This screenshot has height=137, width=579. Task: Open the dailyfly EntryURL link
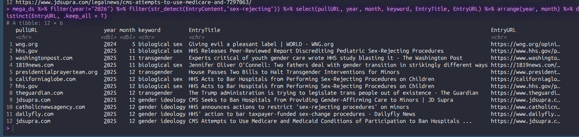pyautogui.click(x=525, y=114)
